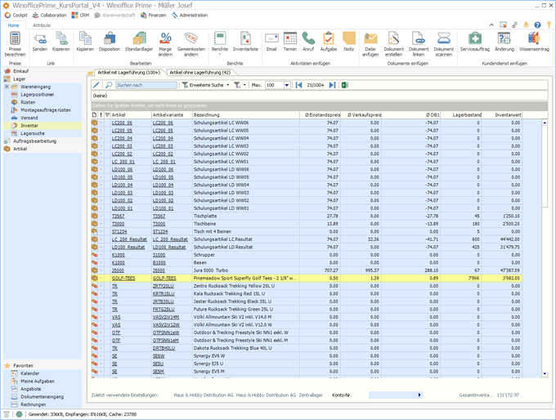Select Artikel mit Lagerführung tab
556x420 pixels.
click(128, 72)
